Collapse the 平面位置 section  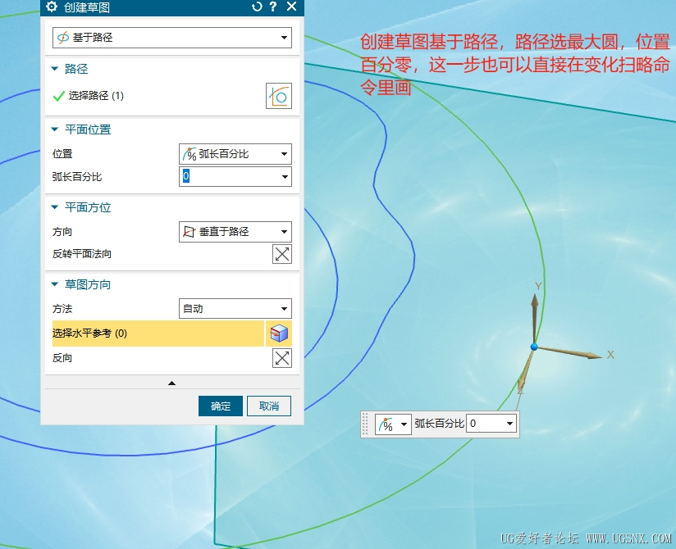(54, 129)
